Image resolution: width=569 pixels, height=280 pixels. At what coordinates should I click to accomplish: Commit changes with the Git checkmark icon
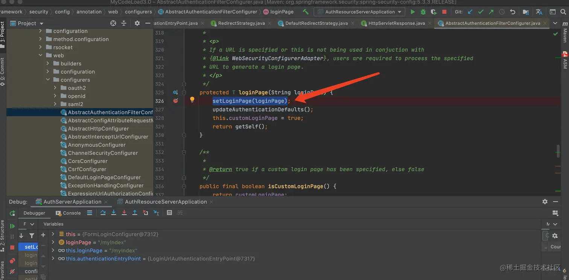[x=481, y=12]
